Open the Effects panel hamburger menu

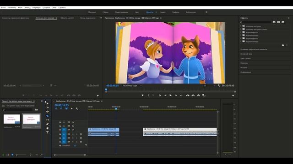pos(289,18)
